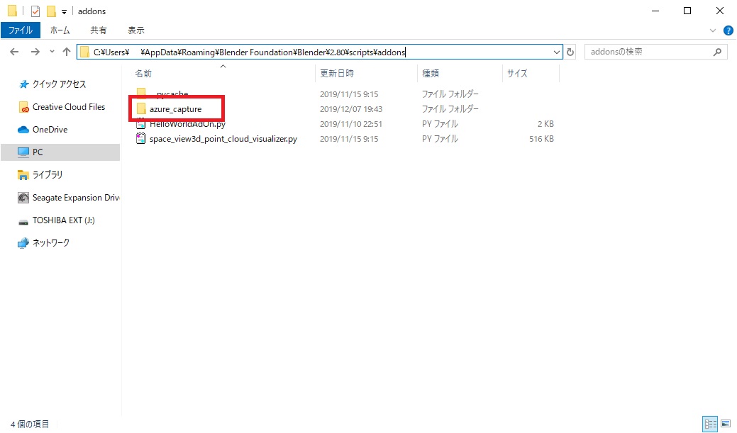This screenshot has width=737, height=433.
Task: Click the TOSHIBA EXT drive icon
Action: tap(23, 222)
